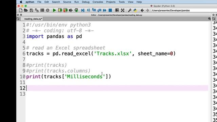Stop debugging with the blue square

tap(110, 10)
